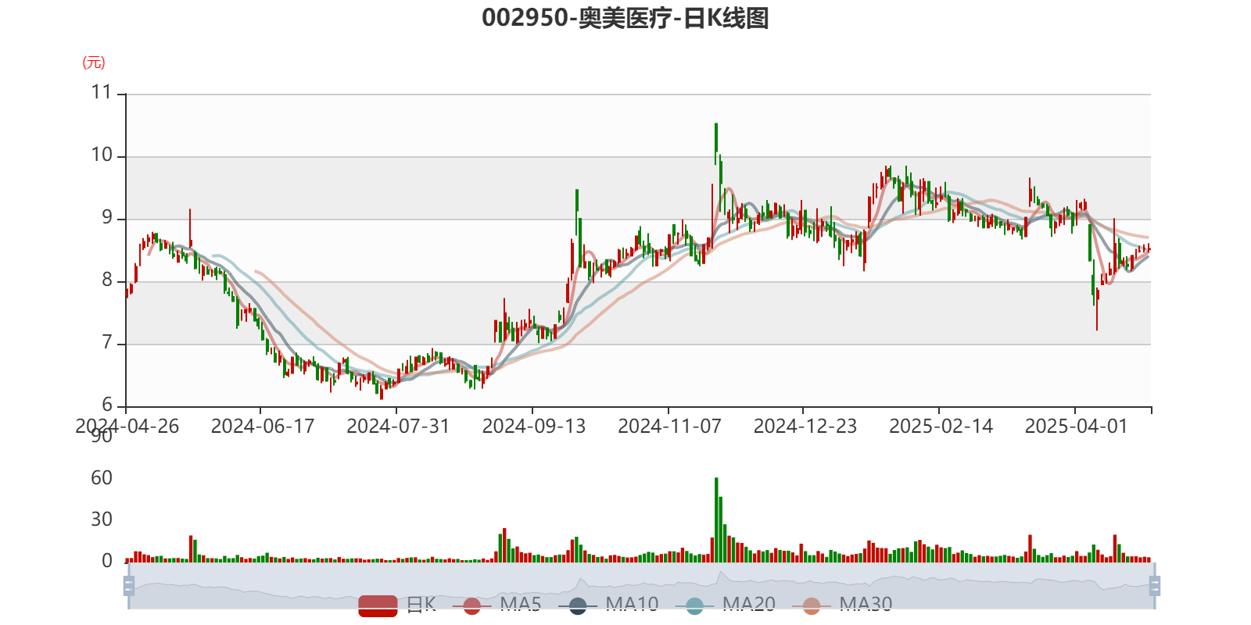1251x625 pixels.
Task: Click the tallest green volume bar
Action: [x=716, y=520]
